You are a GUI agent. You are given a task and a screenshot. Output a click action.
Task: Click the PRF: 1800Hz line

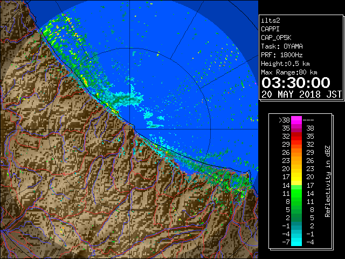click(x=282, y=55)
